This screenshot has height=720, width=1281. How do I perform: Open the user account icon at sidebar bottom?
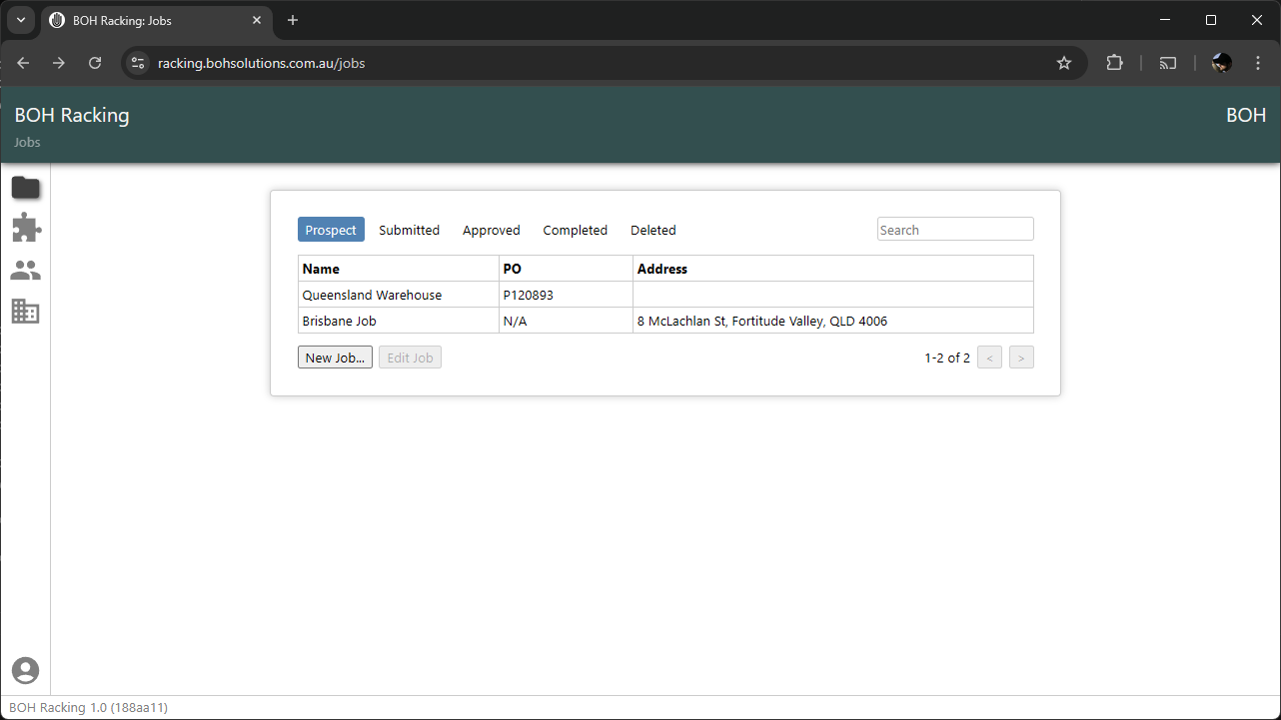point(25,670)
